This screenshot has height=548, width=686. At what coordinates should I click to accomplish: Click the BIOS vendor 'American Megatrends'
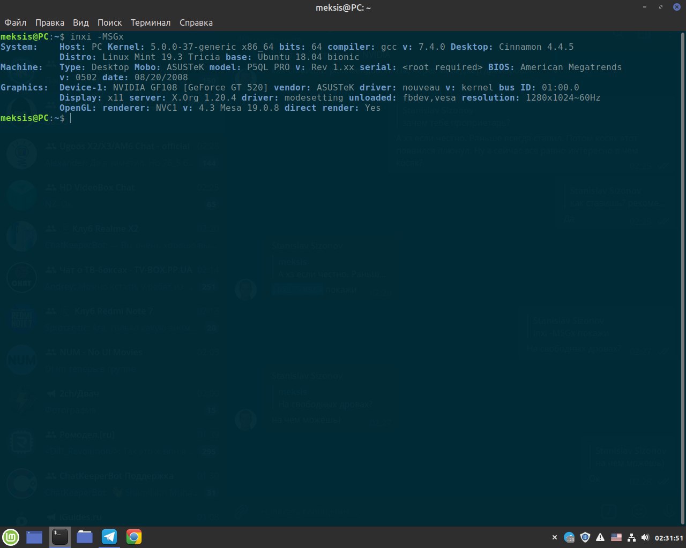[571, 67]
